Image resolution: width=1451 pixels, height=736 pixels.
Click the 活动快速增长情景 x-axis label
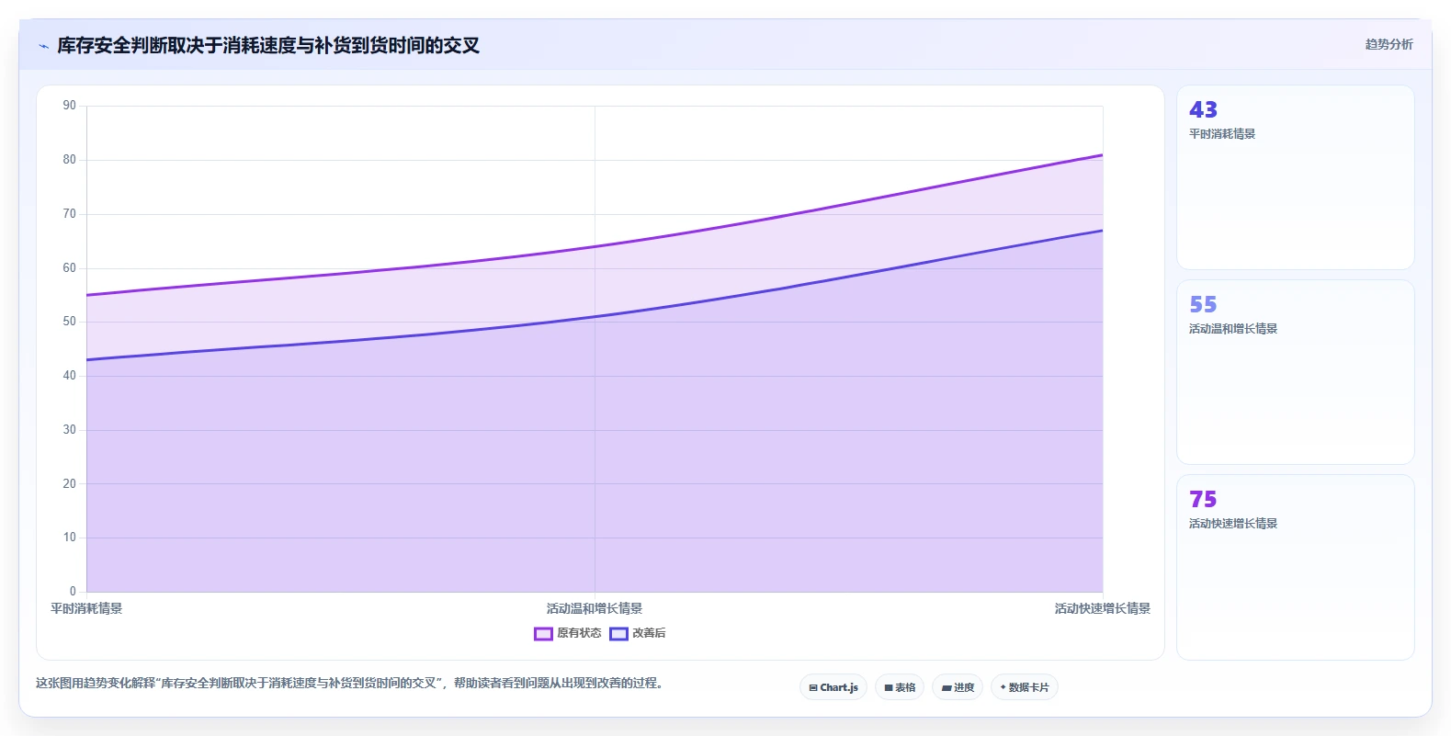pos(1103,608)
